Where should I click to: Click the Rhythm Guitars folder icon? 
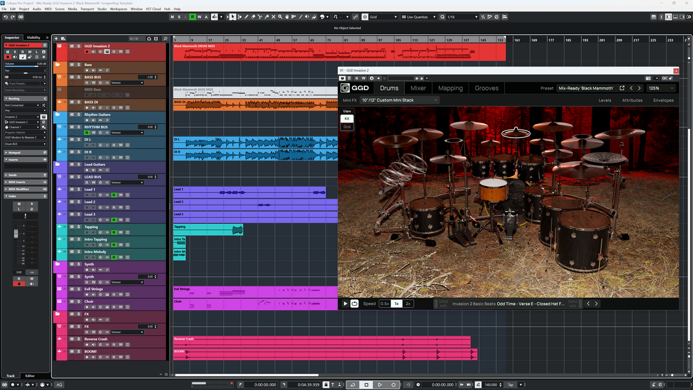click(x=58, y=114)
